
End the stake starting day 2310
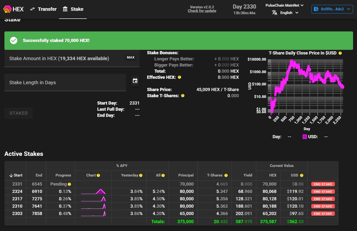coord(323,206)
